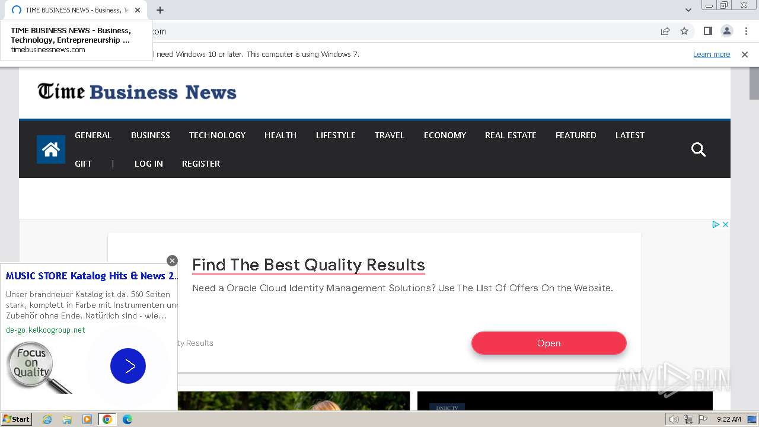Open the HEALTH section
Image resolution: width=759 pixels, height=427 pixels.
click(280, 135)
